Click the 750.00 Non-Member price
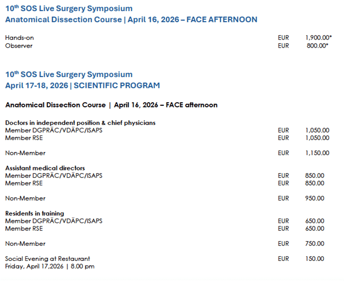The width and height of the screenshot is (344, 281). coord(315,244)
